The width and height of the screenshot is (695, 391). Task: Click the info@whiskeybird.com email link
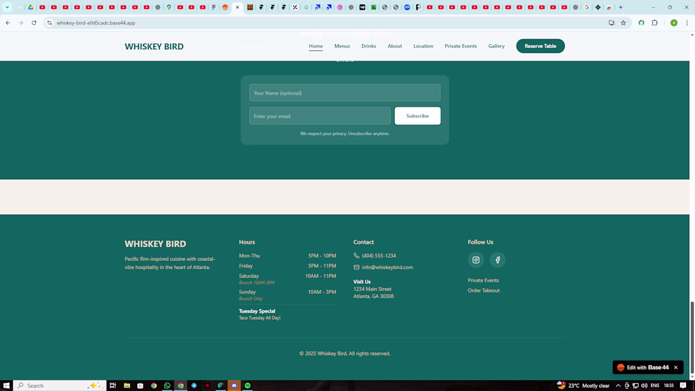click(387, 267)
